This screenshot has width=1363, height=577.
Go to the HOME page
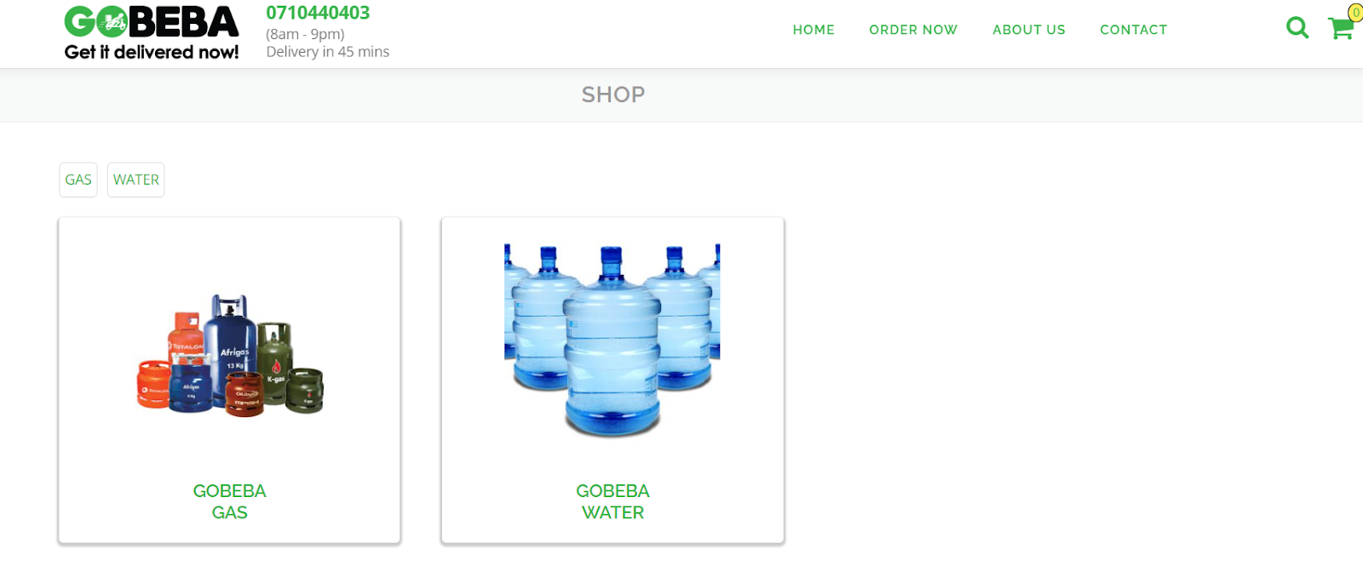[x=814, y=30]
